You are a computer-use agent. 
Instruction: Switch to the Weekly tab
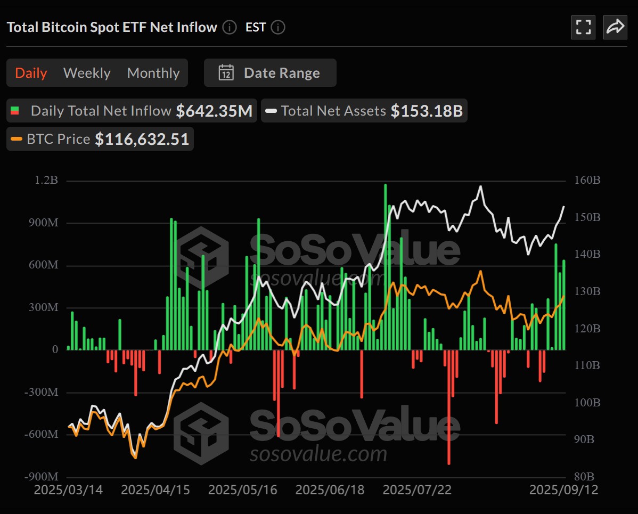[x=86, y=72]
